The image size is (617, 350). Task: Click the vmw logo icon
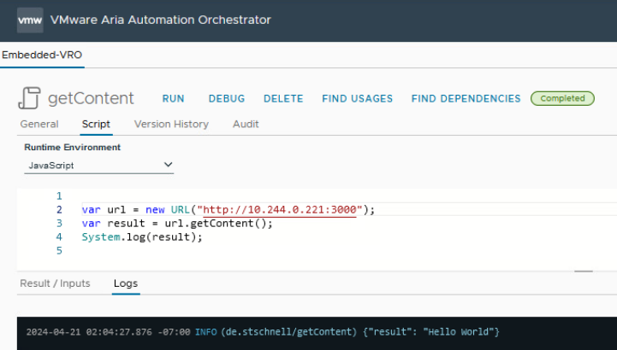click(x=30, y=20)
